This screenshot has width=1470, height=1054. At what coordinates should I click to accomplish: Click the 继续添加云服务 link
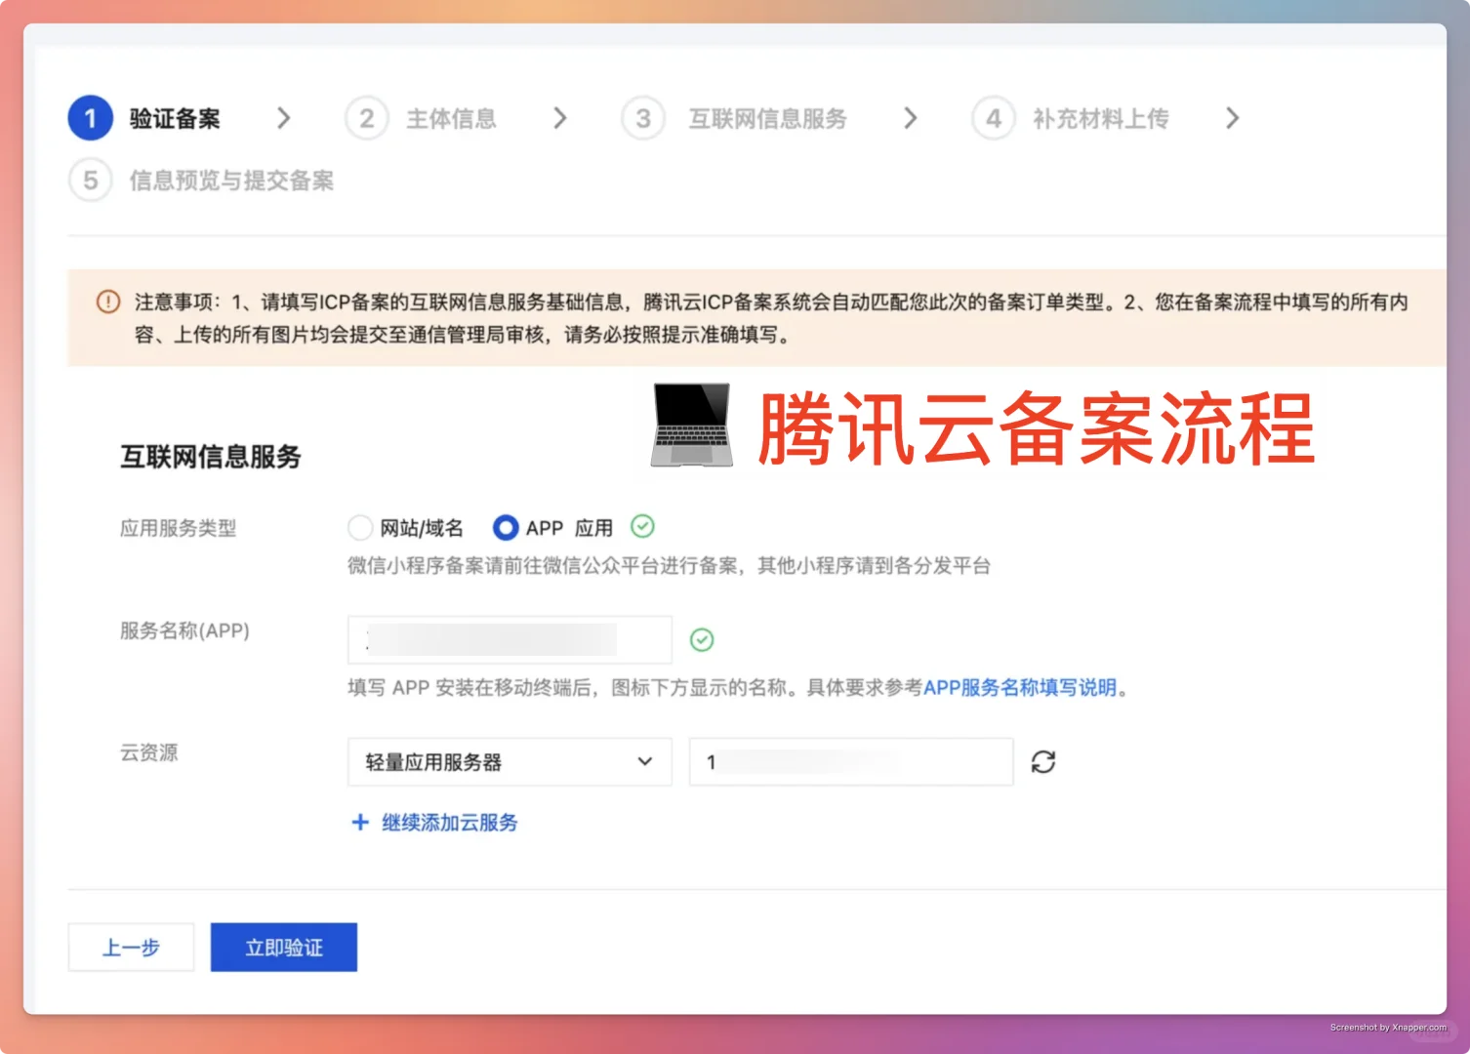pos(449,823)
